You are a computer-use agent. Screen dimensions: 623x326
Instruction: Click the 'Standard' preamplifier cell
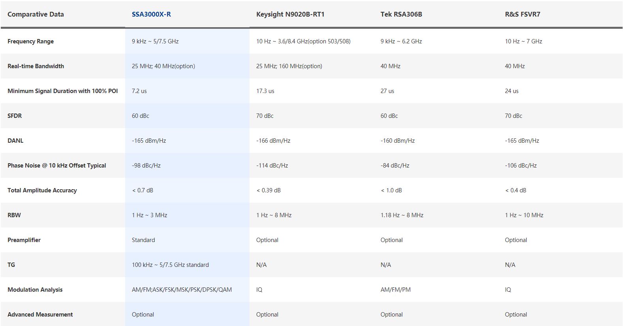pos(143,240)
